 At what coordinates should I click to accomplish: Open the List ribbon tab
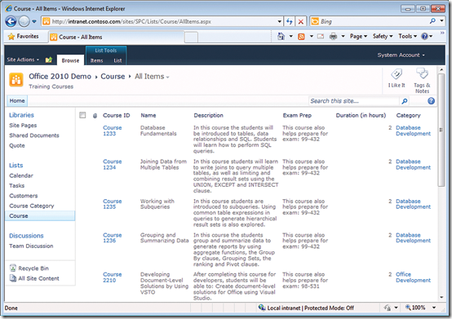[117, 60]
